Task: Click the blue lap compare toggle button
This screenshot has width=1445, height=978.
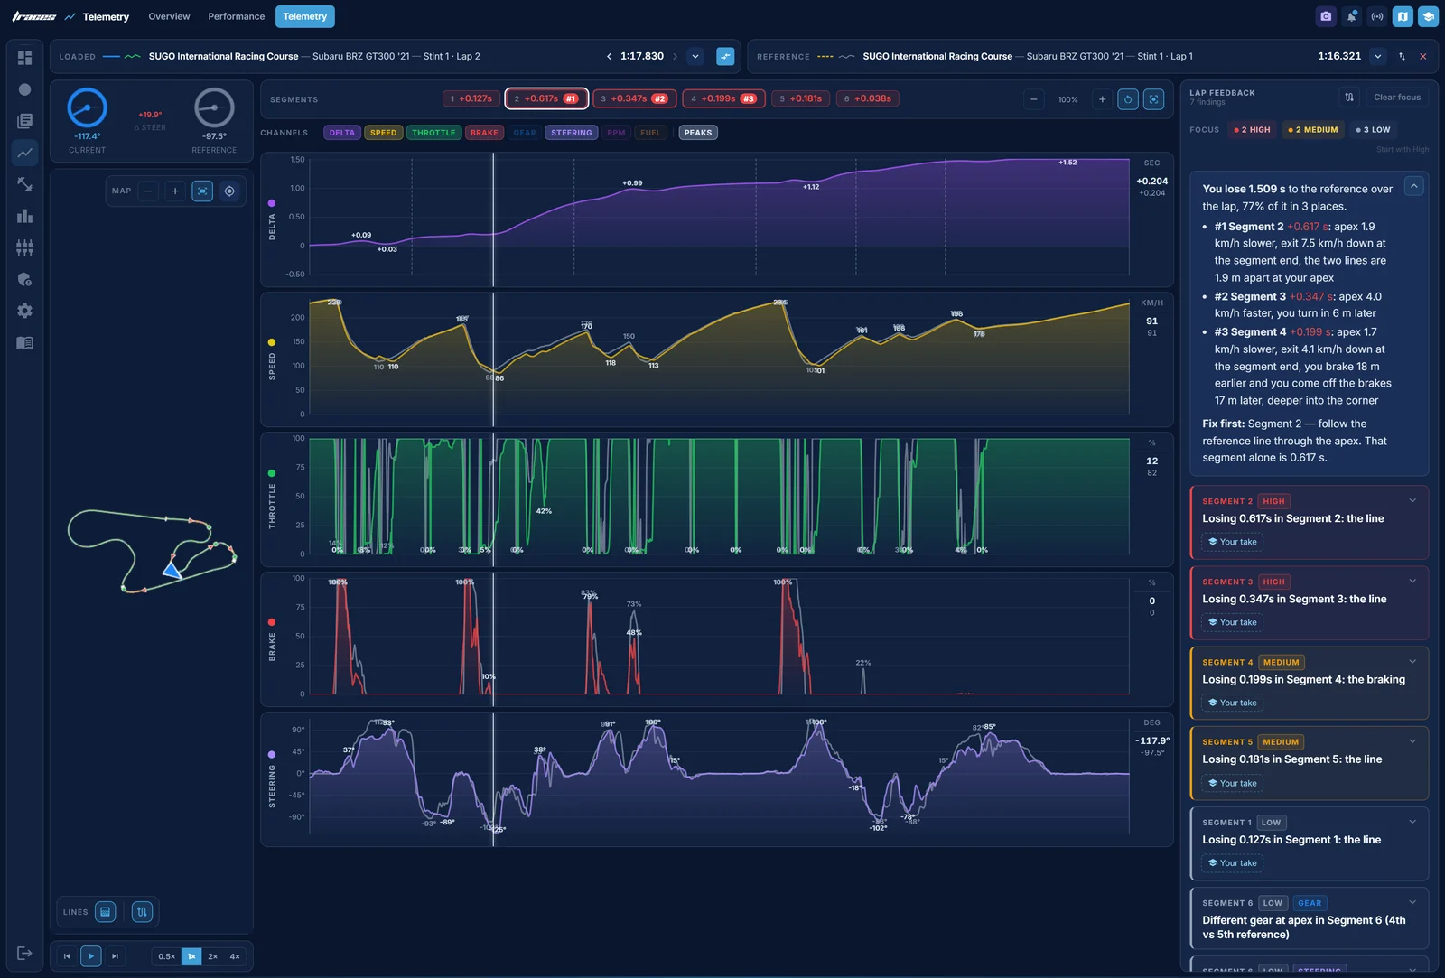Action: 725,56
